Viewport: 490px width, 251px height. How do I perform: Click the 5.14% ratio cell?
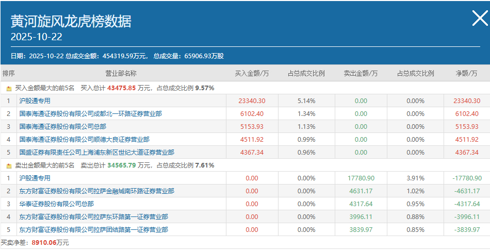pyautogui.click(x=306, y=101)
